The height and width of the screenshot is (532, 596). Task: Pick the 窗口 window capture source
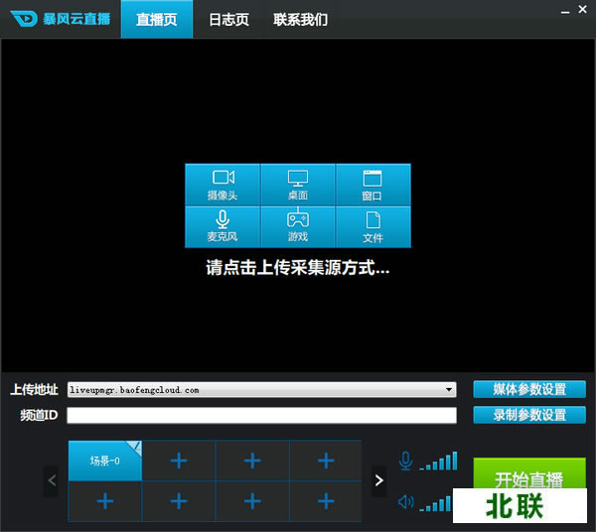point(372,185)
